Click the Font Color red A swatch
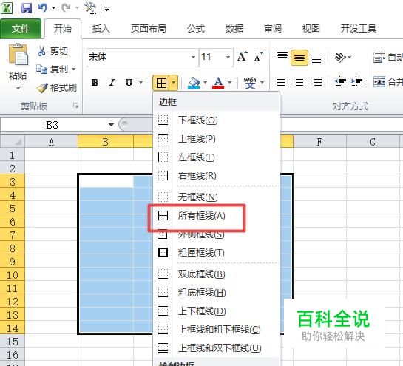This screenshot has height=366, width=403. point(218,83)
